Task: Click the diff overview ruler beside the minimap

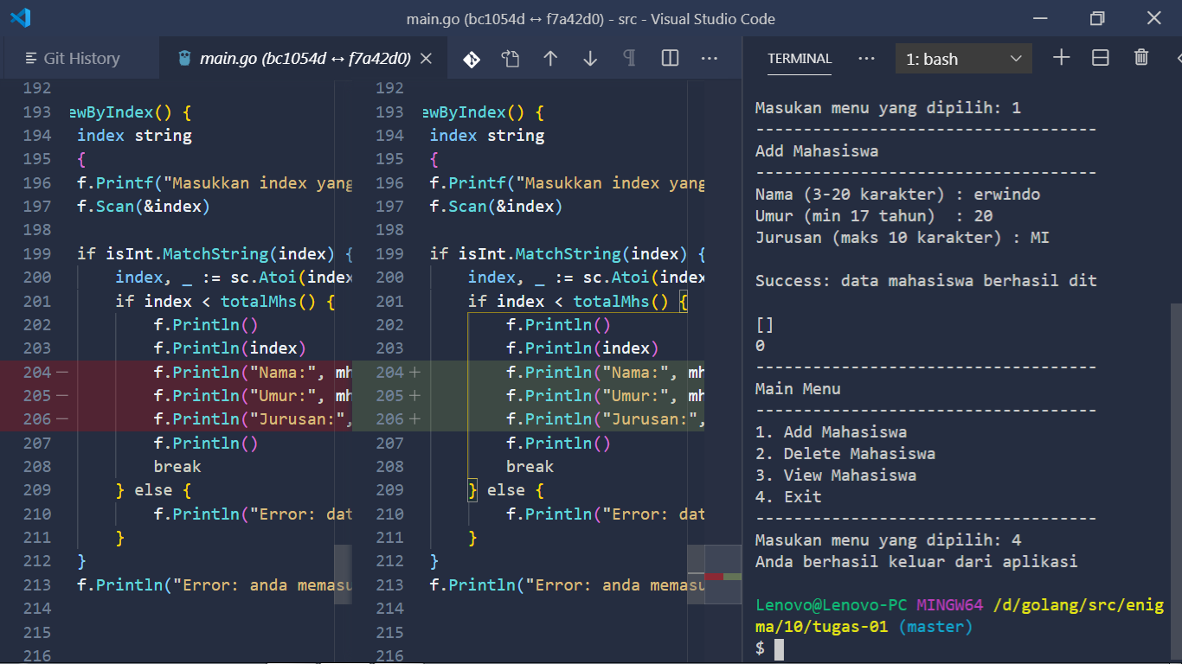Action: click(x=723, y=574)
